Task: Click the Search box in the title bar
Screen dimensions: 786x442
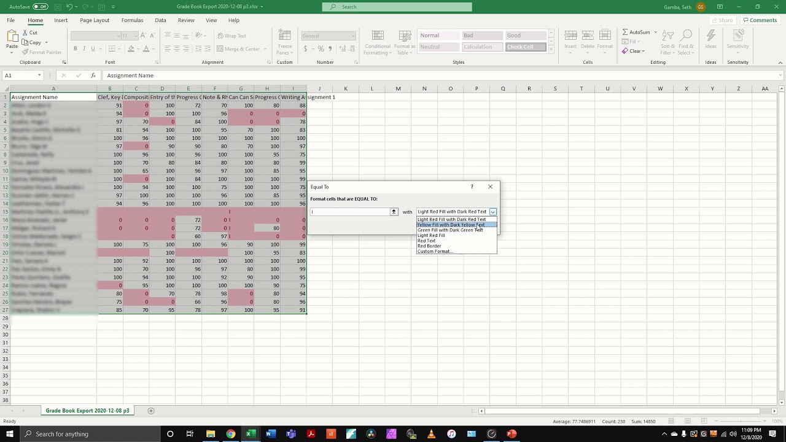Action: coord(397,7)
